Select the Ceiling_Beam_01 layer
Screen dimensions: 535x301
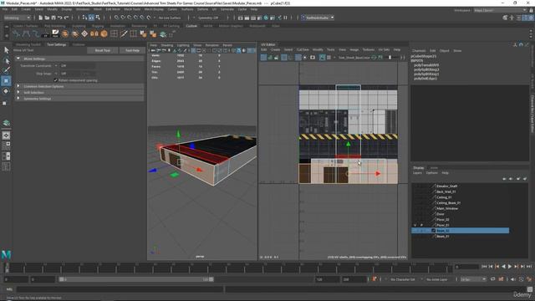[448, 203]
